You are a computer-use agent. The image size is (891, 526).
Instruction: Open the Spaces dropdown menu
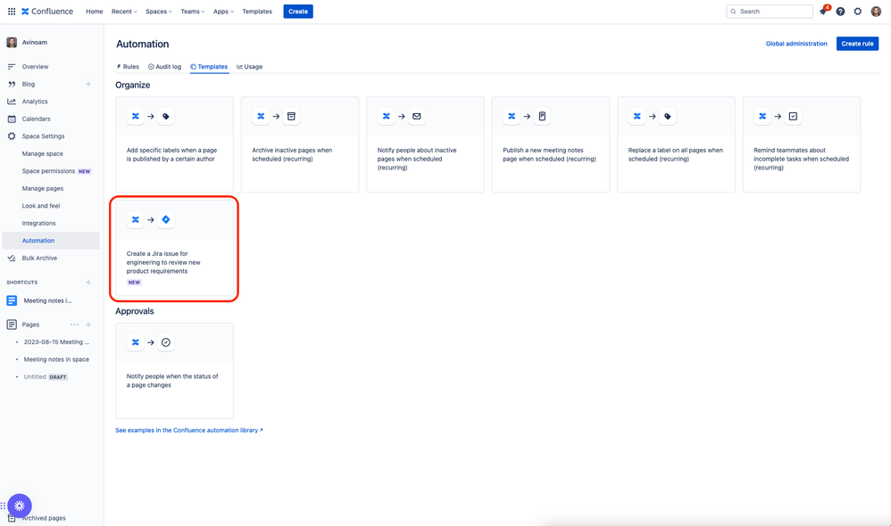pos(158,11)
